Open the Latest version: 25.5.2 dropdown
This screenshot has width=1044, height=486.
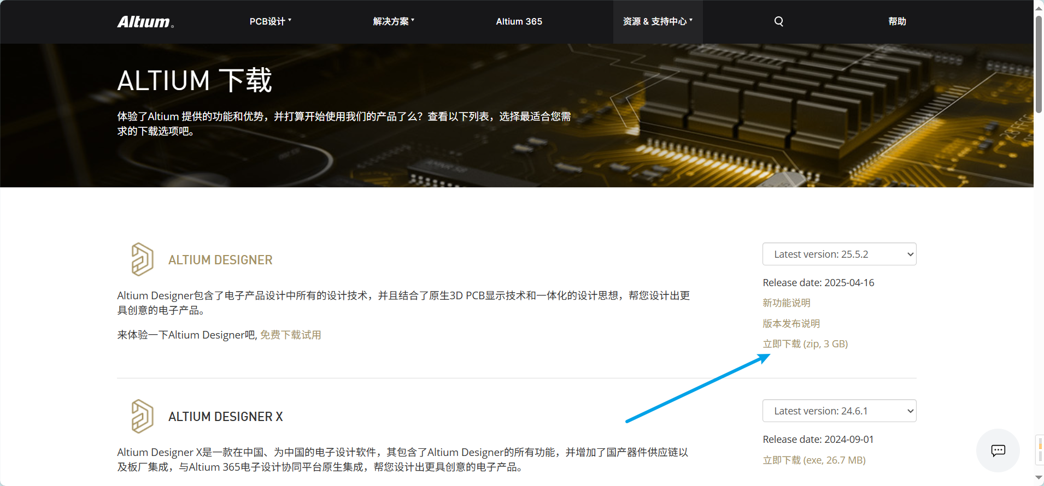(x=840, y=254)
